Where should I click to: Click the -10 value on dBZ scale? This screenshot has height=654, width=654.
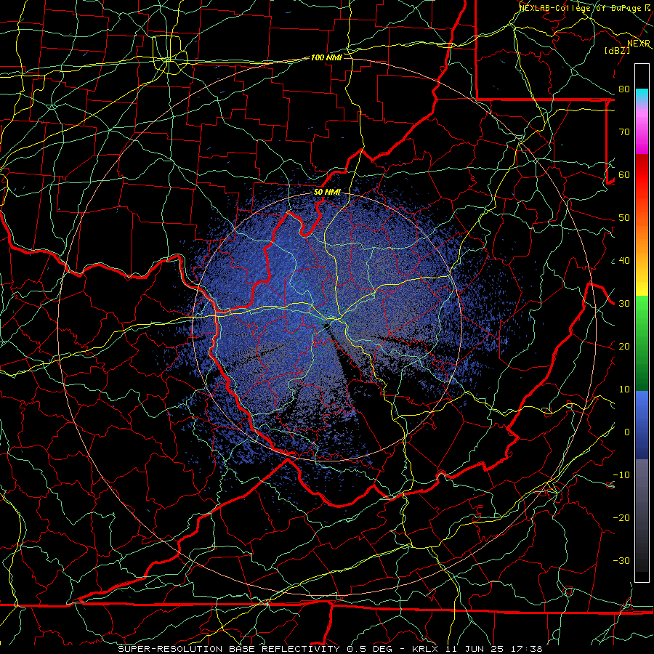point(621,475)
